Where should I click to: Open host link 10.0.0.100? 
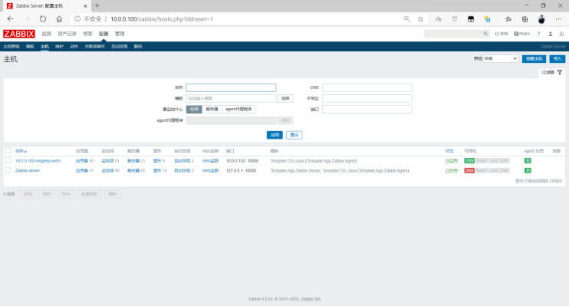[38, 161]
